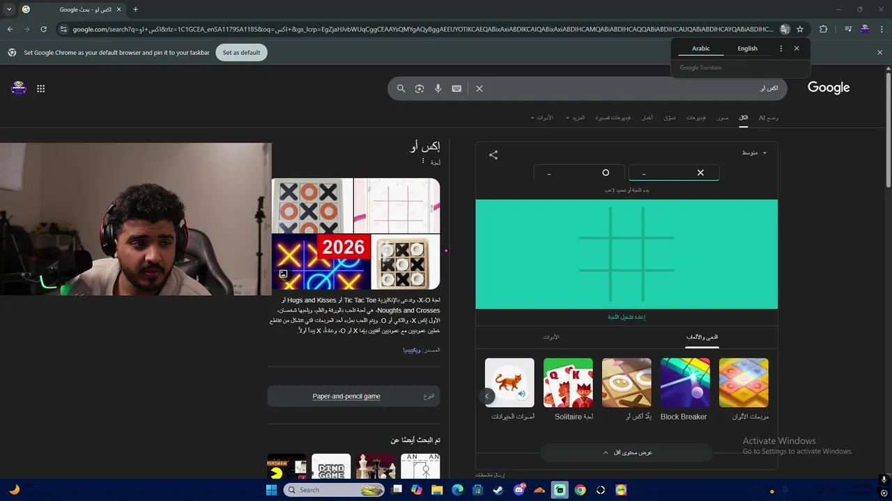Close the Google Translate popup

(x=797, y=49)
